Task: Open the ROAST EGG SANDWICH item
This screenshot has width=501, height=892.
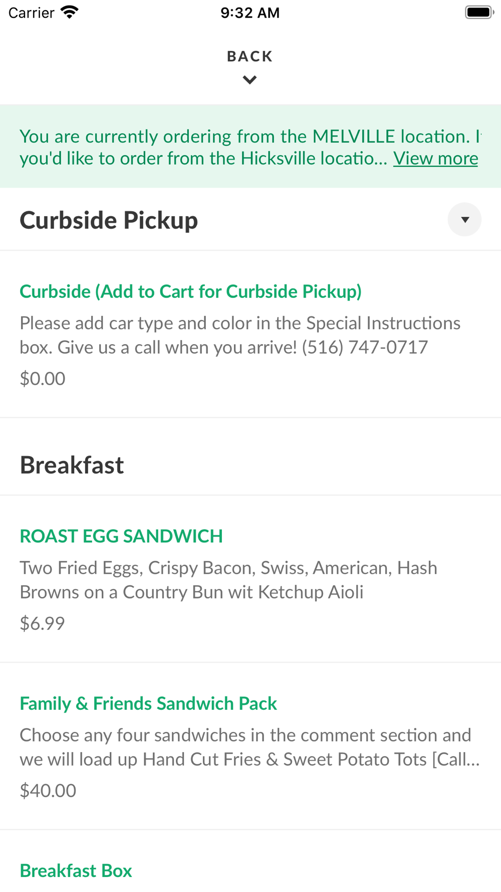Action: tap(121, 536)
